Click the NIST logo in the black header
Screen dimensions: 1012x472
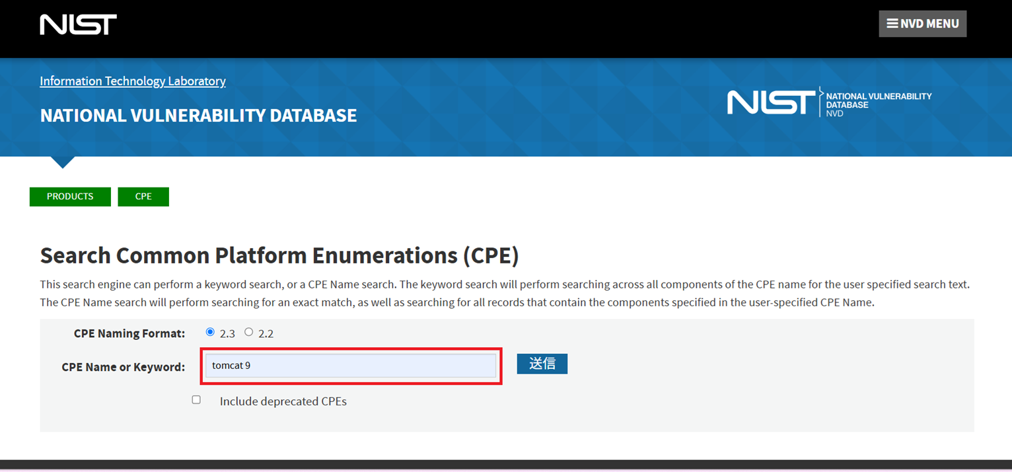tap(78, 25)
